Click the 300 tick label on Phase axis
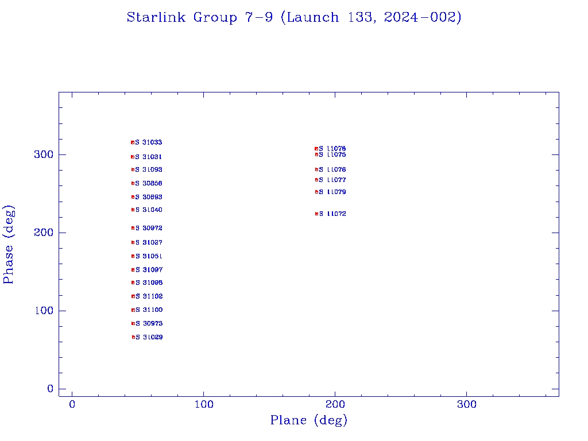The image size is (588, 441). [x=44, y=154]
